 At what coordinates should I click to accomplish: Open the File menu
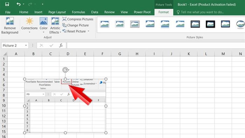click(x=8, y=12)
